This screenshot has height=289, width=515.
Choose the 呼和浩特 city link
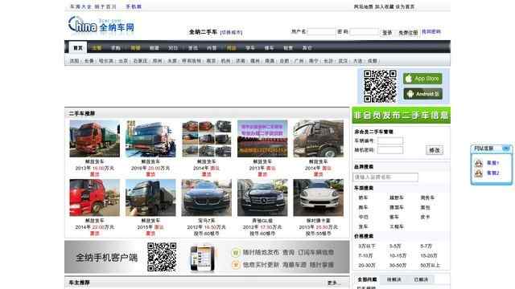click(192, 61)
